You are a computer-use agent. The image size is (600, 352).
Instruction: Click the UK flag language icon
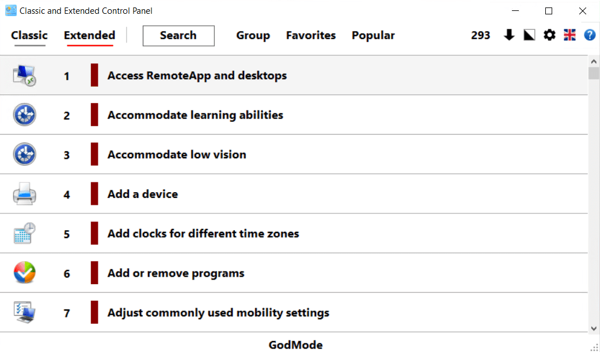coord(569,35)
